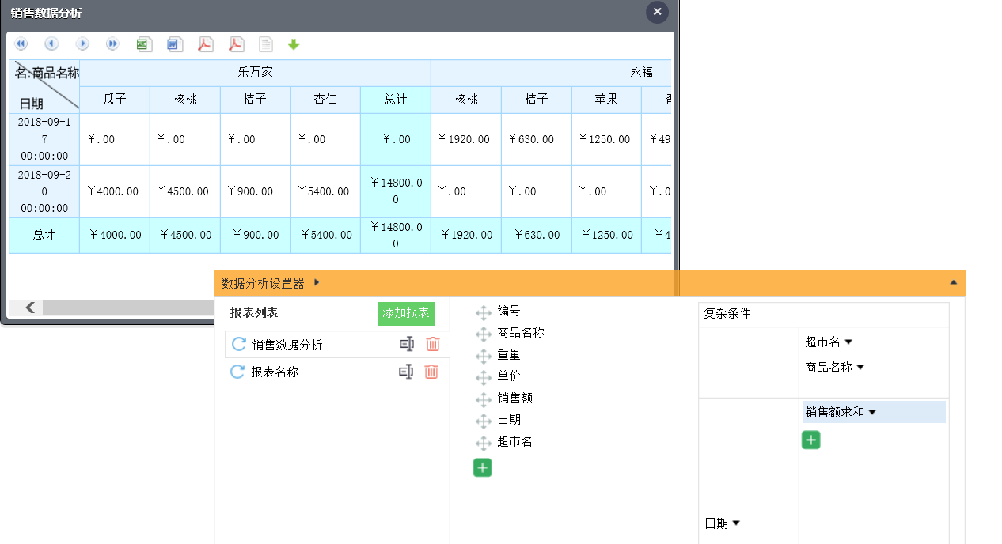The height and width of the screenshot is (544, 1002).
Task: Click the green download arrow icon
Action: (294, 45)
